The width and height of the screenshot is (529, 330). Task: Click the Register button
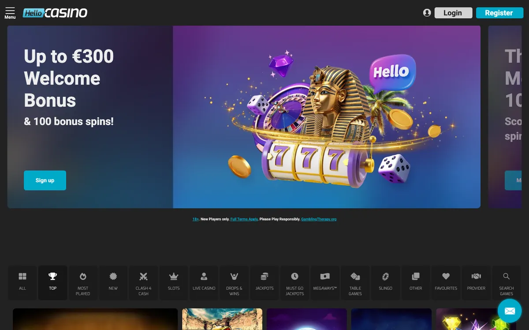pyautogui.click(x=499, y=13)
